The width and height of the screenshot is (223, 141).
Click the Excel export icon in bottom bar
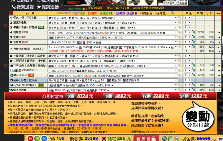click(x=171, y=139)
